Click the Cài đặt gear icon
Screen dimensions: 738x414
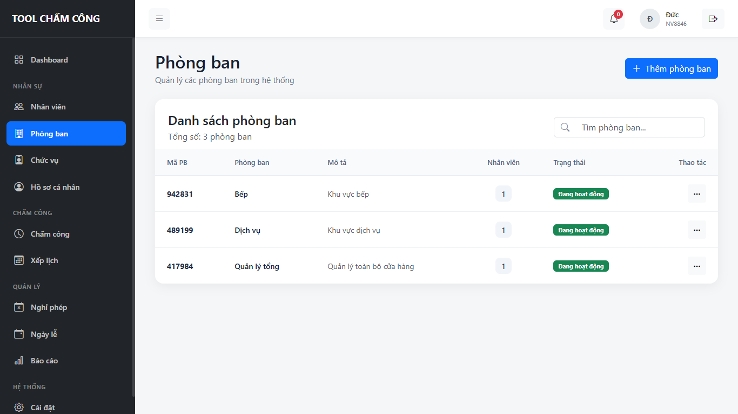19,408
